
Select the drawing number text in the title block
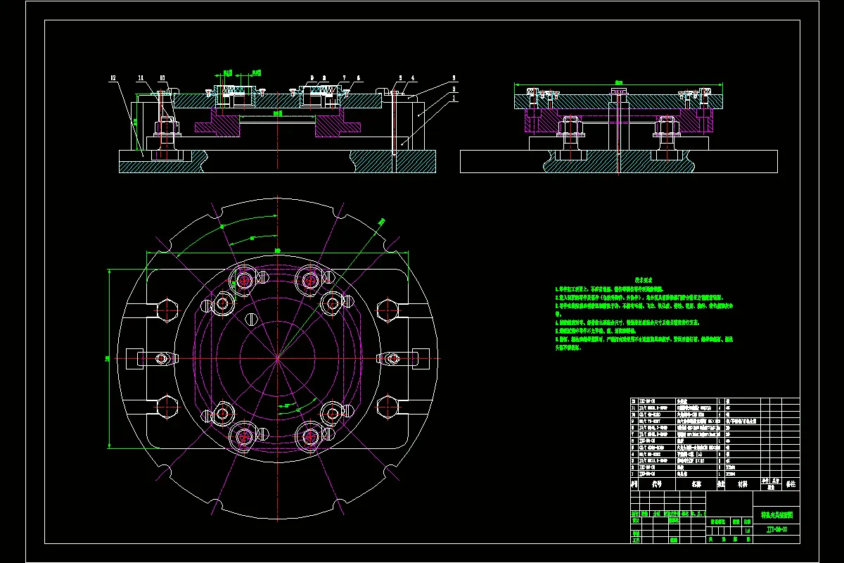point(776,529)
